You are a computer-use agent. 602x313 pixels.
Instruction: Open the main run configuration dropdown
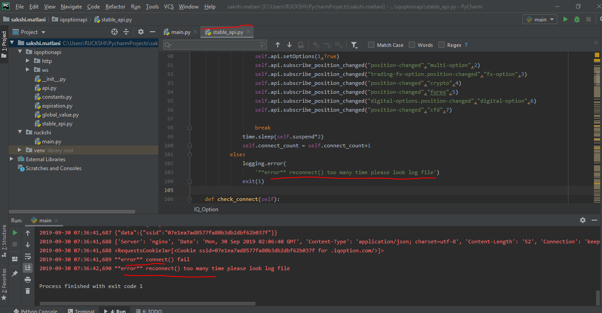click(x=540, y=19)
